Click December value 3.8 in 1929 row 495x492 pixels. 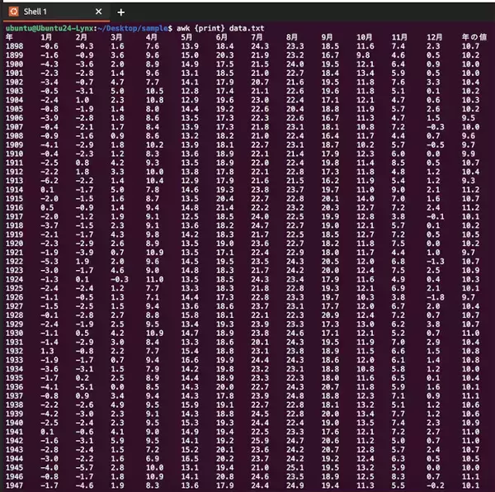(x=433, y=324)
